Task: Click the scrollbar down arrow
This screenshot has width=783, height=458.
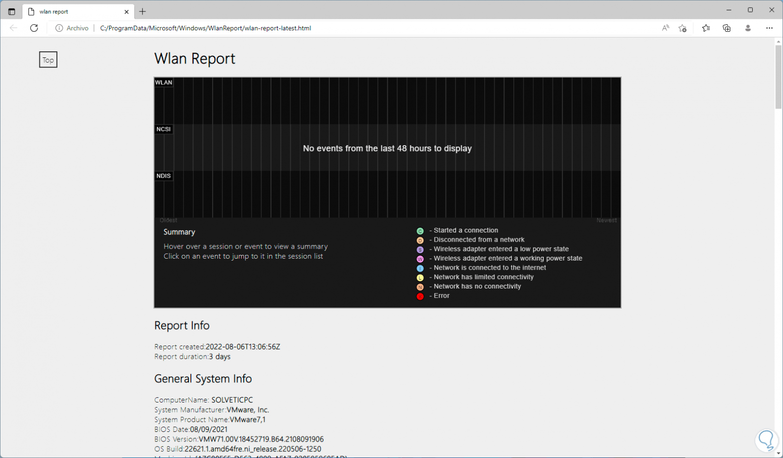Action: click(x=778, y=454)
